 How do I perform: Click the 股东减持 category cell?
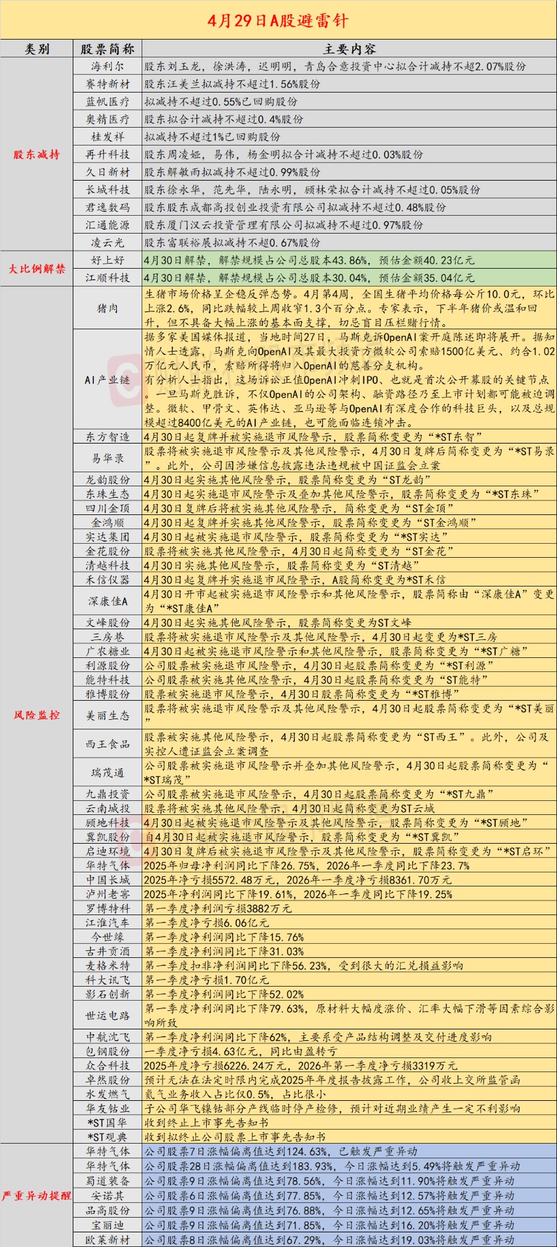pos(37,154)
